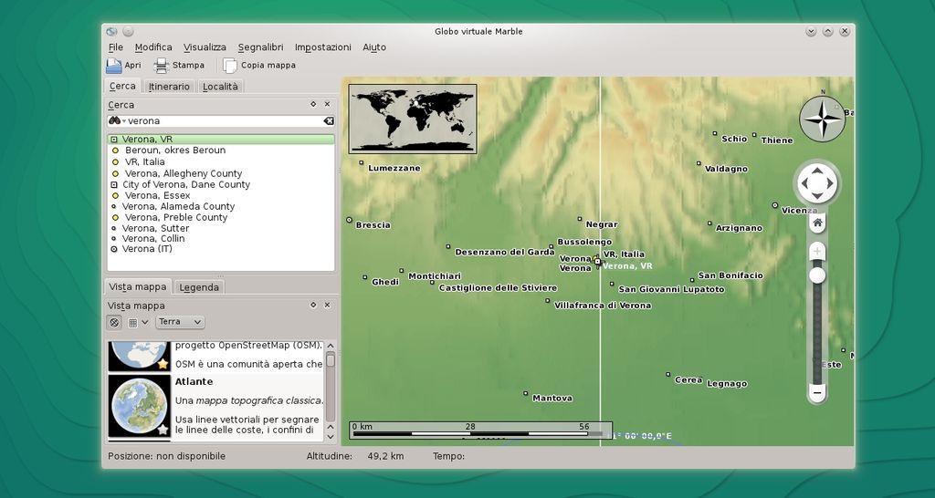Click the compass rose on the map

coord(822,119)
